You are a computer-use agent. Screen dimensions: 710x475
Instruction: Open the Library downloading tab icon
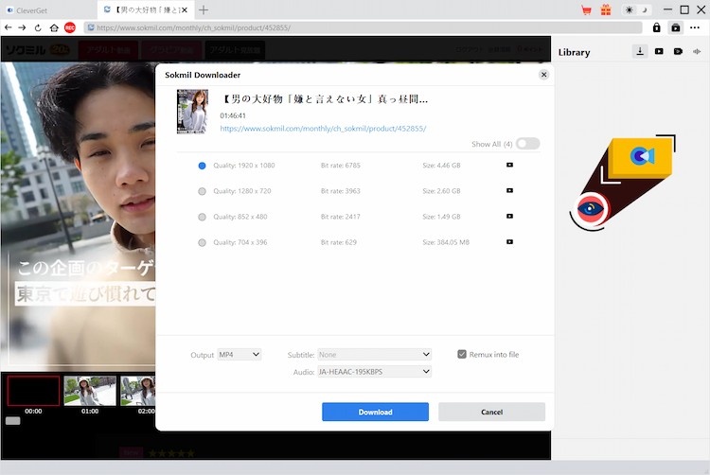pos(640,51)
